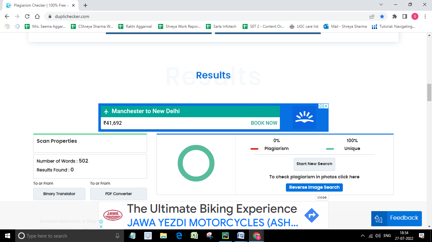Open the Tutorial: Navigating... bookmark
This screenshot has width=432, height=242.
tap(394, 26)
